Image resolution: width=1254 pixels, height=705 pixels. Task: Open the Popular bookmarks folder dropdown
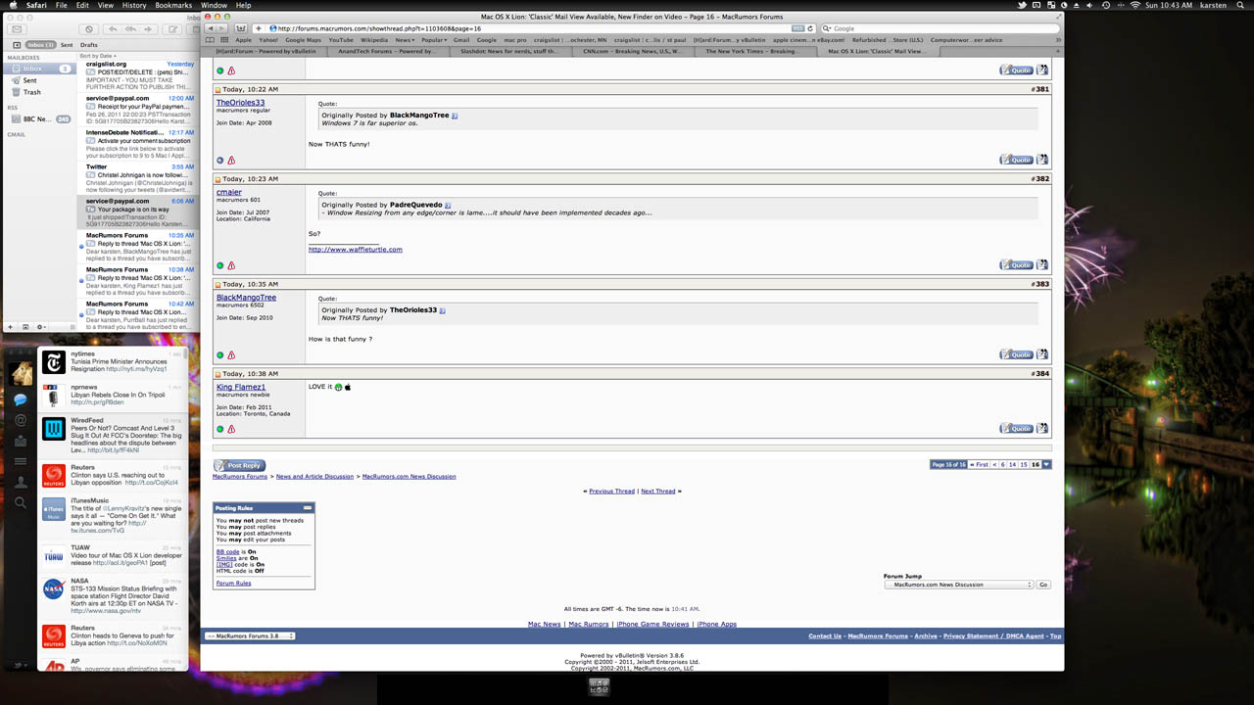(433, 40)
